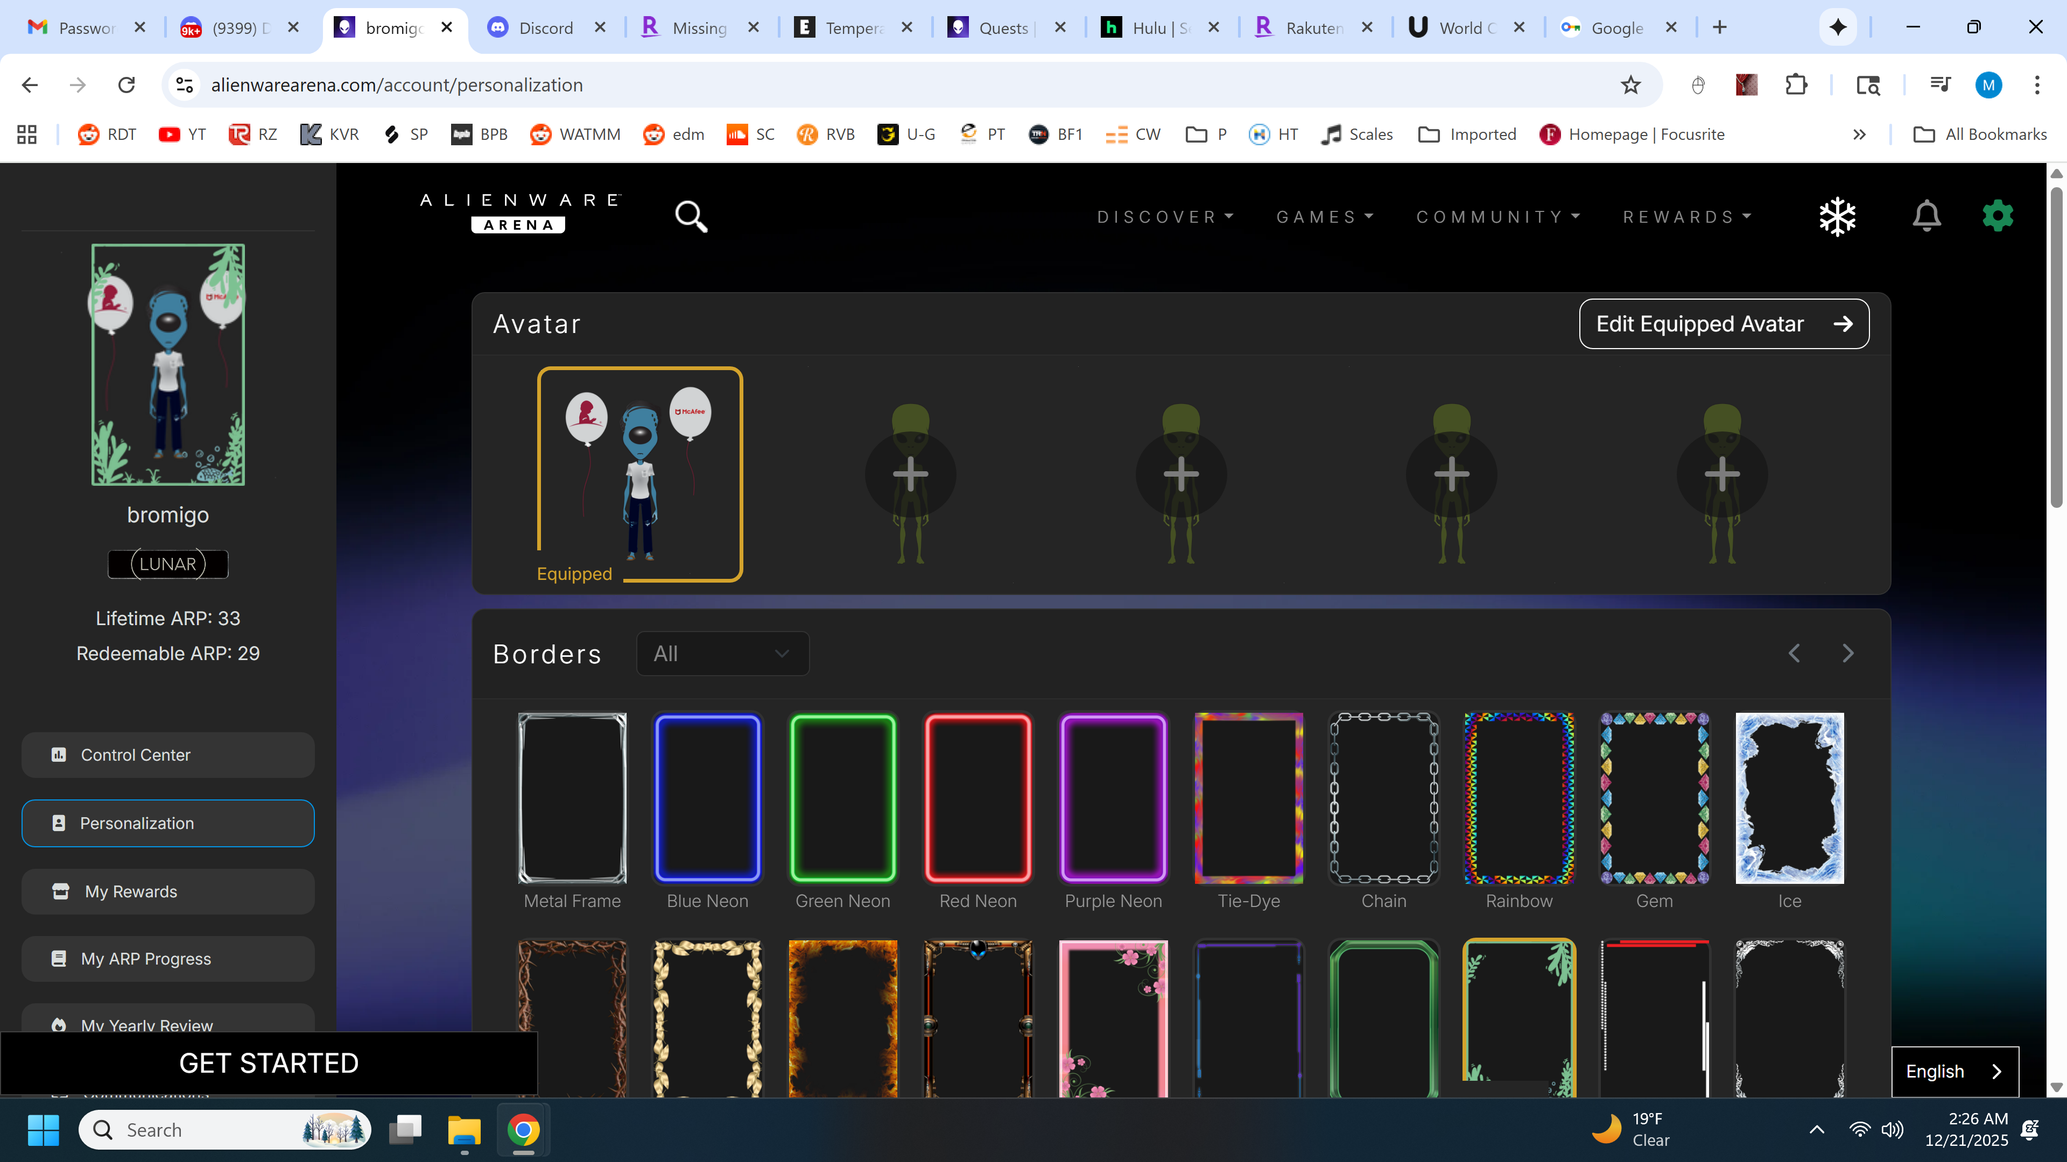The width and height of the screenshot is (2067, 1162).
Task: Pick the Red Neon border
Action: [x=978, y=799]
